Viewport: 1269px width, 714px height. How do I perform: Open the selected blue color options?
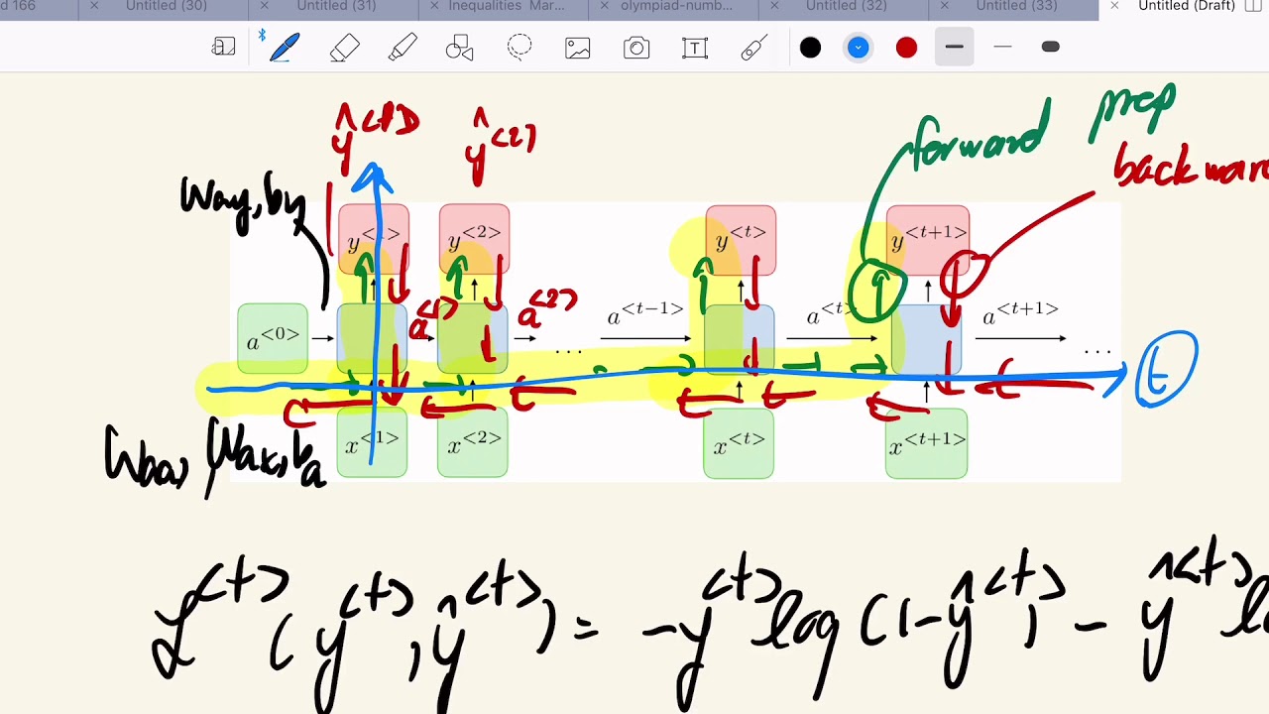859,48
